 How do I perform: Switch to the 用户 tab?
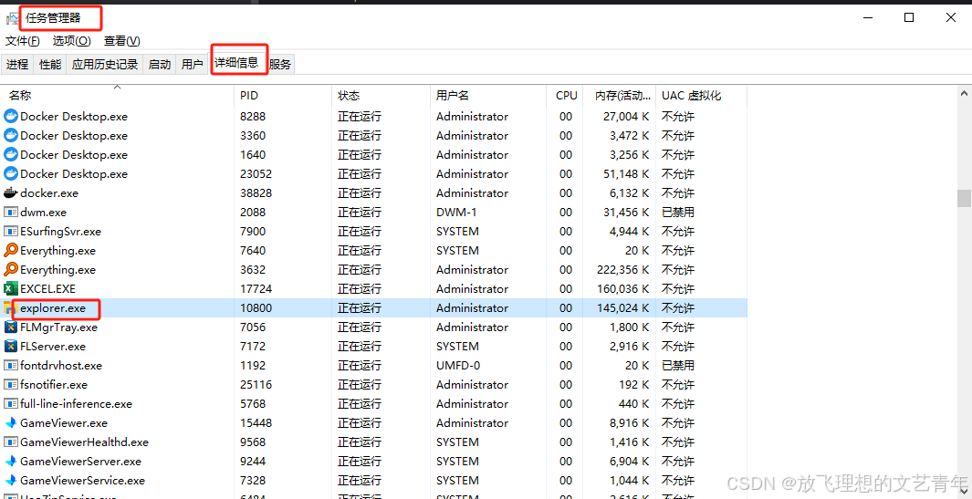tap(193, 65)
